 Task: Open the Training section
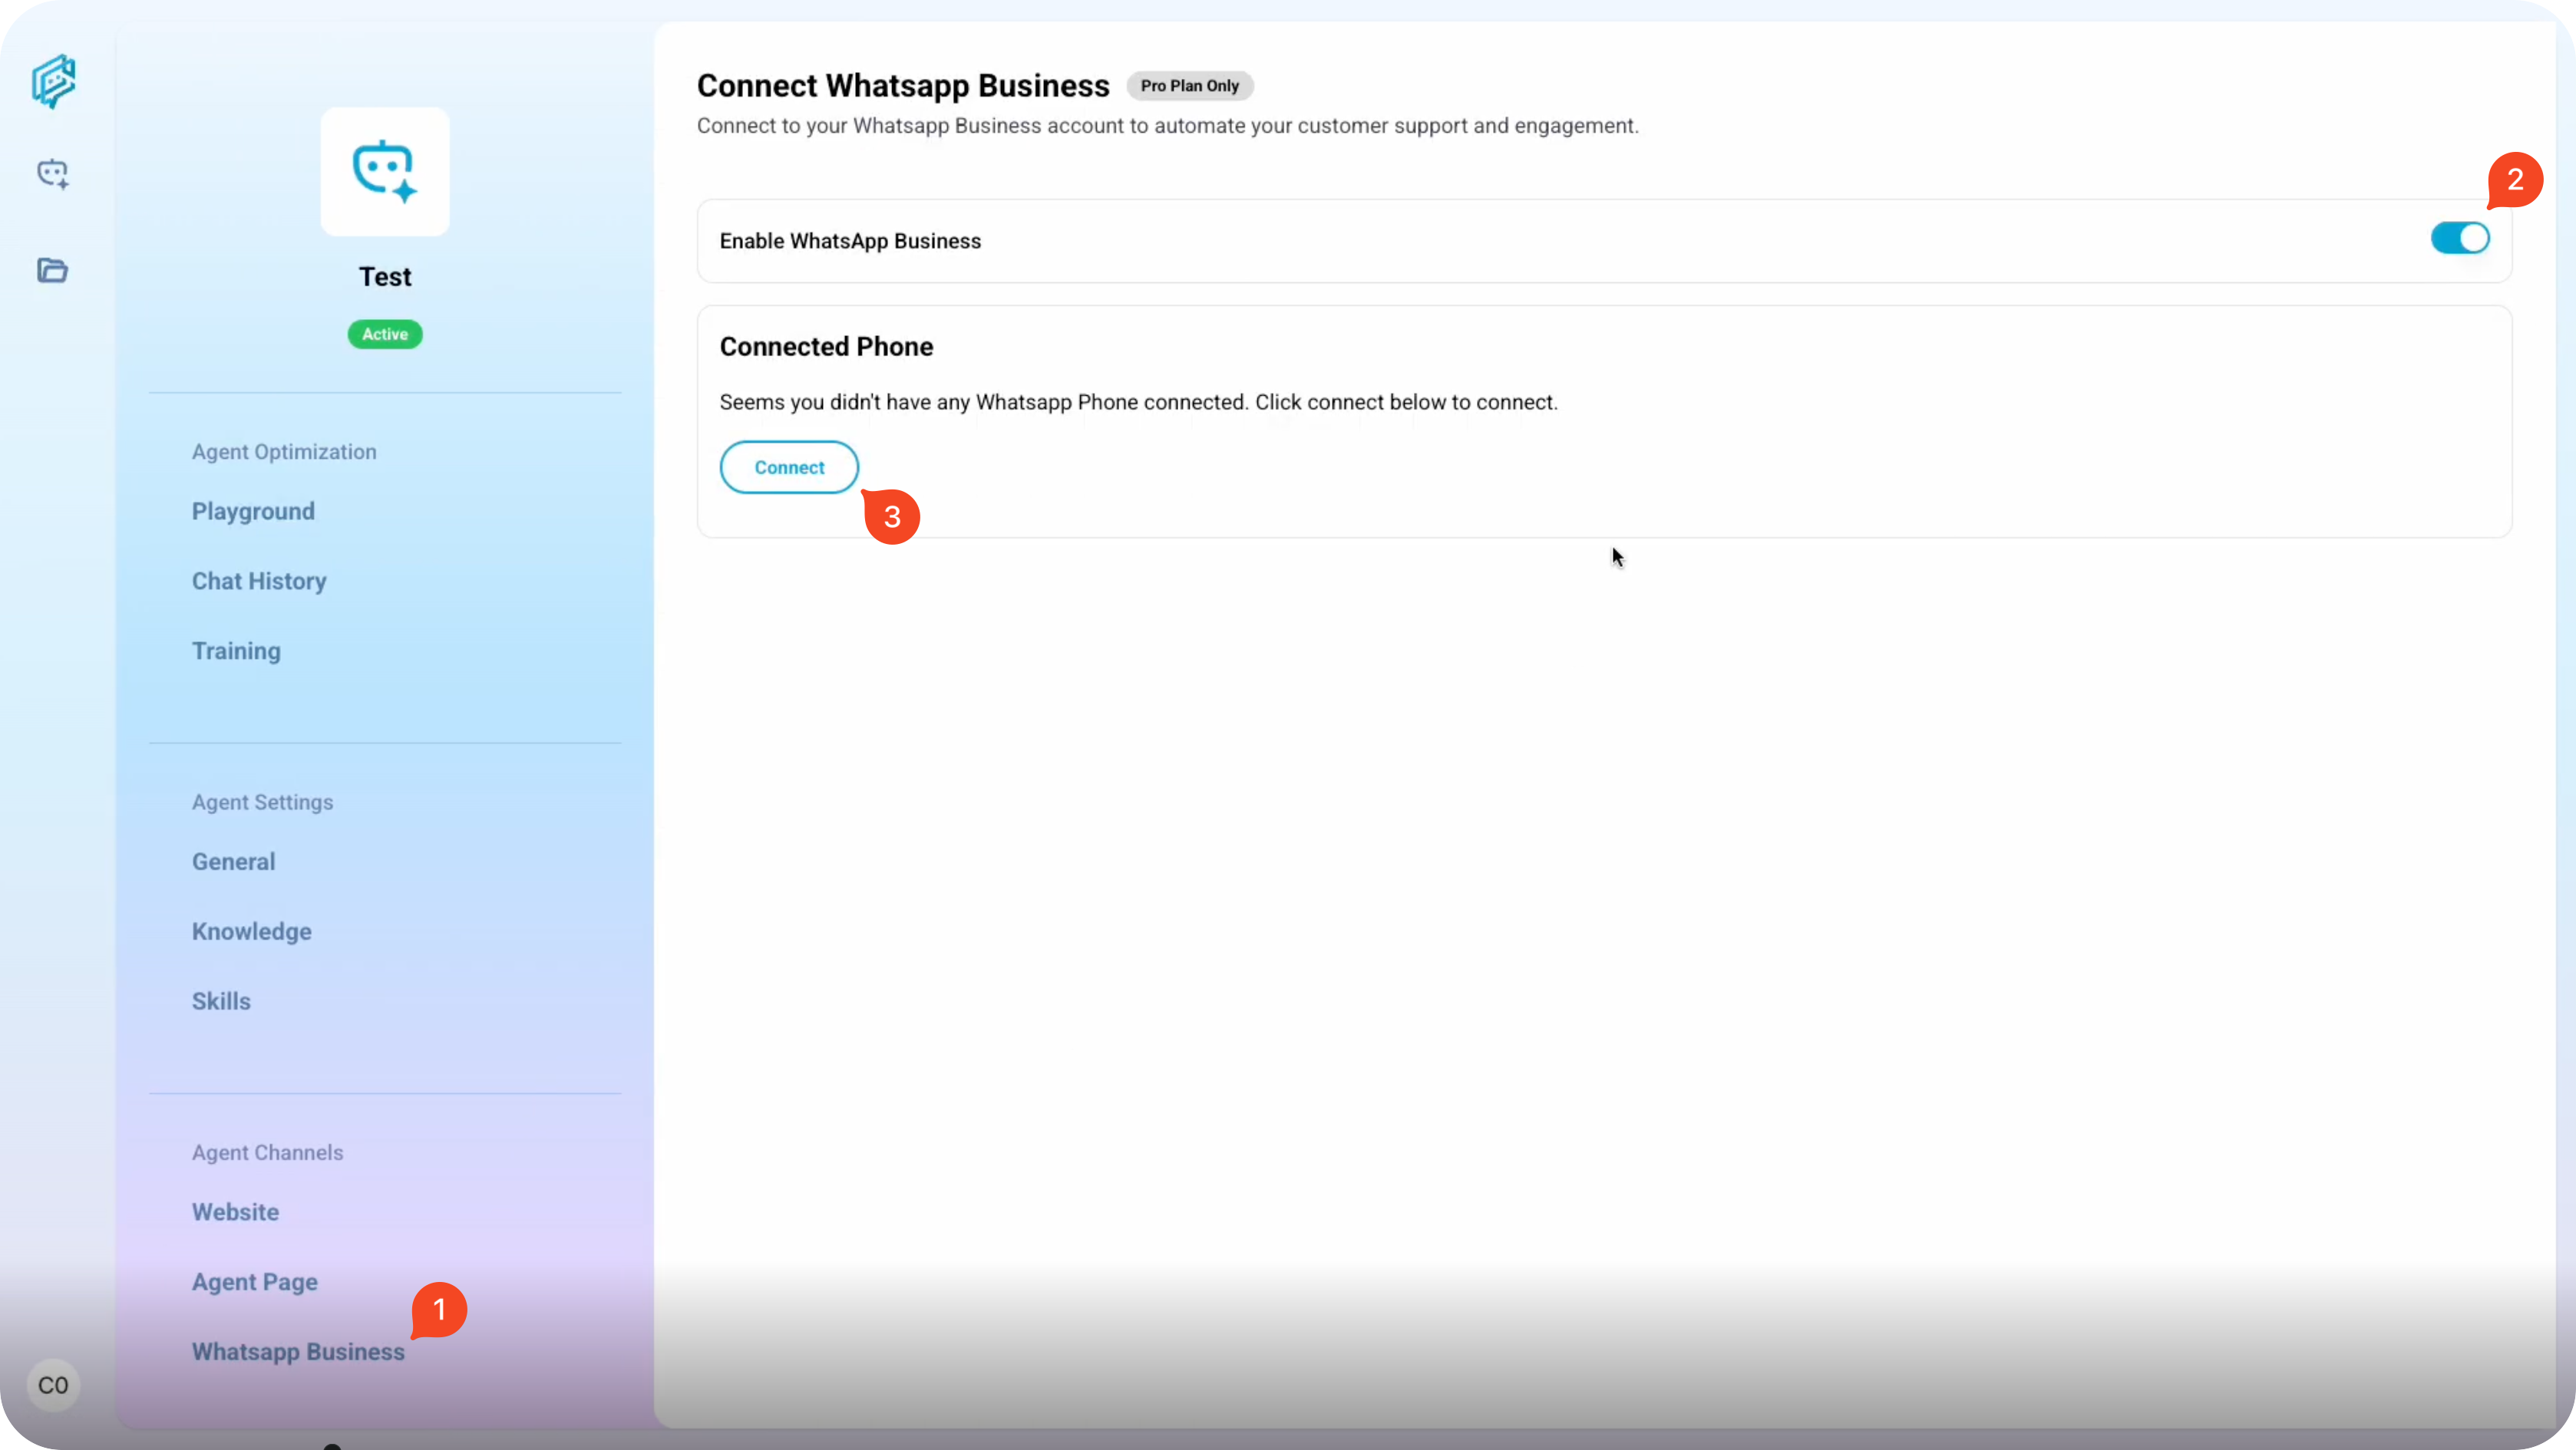tap(236, 651)
